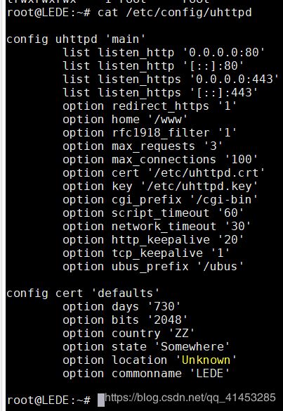Click the listen_https '[::]:443' entry
This screenshot has height=411, width=283.
pos(160,92)
